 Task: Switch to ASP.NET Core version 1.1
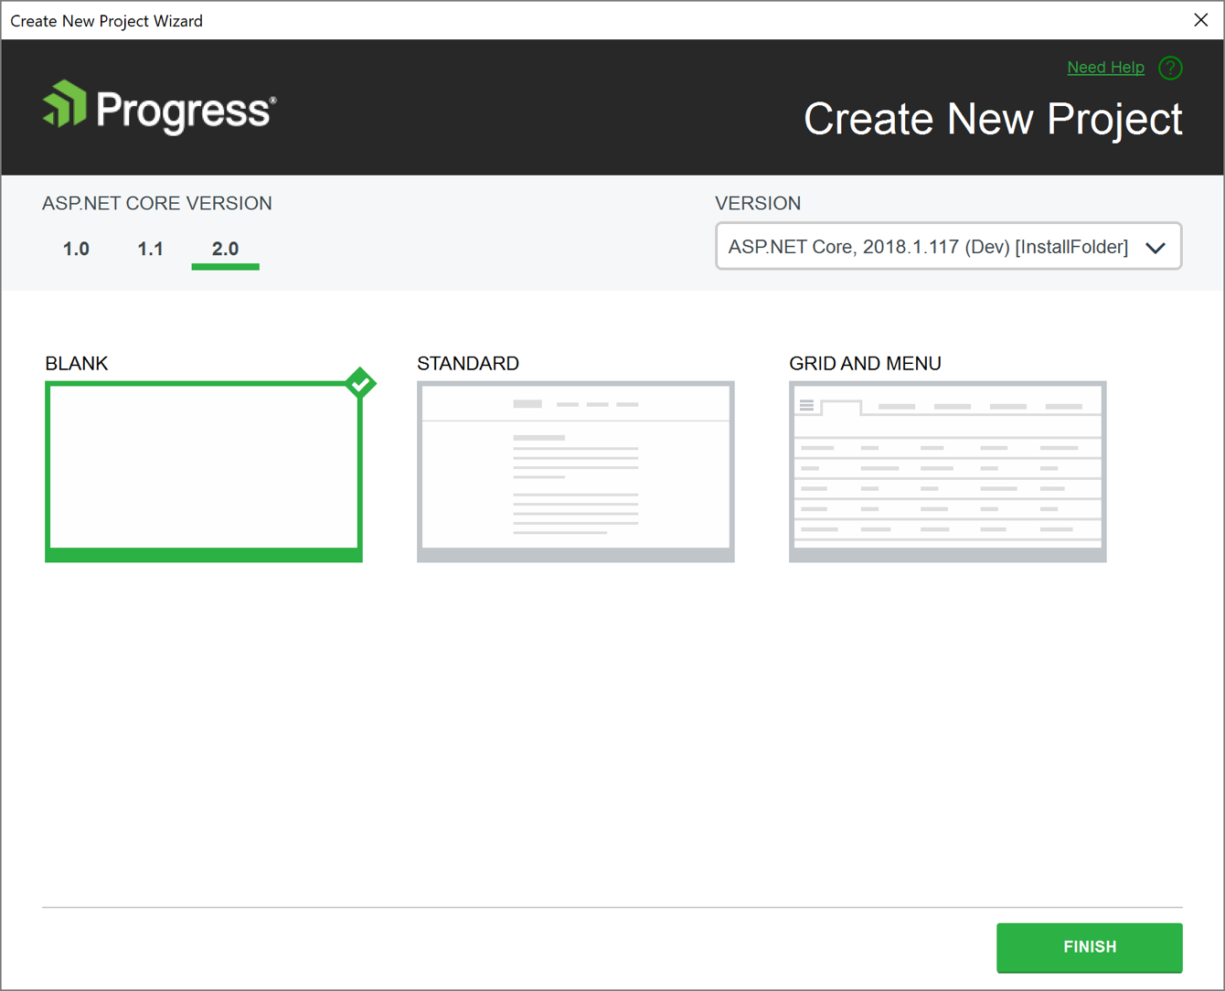150,248
